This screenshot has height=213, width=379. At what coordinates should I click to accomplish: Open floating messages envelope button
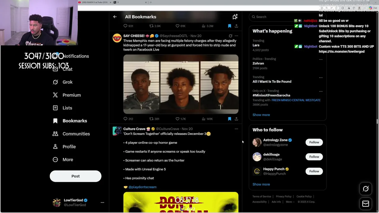[366, 204]
